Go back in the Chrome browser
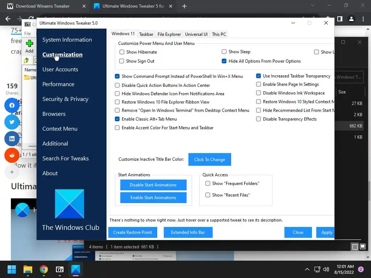This screenshot has width=371, height=278. click(8, 19)
